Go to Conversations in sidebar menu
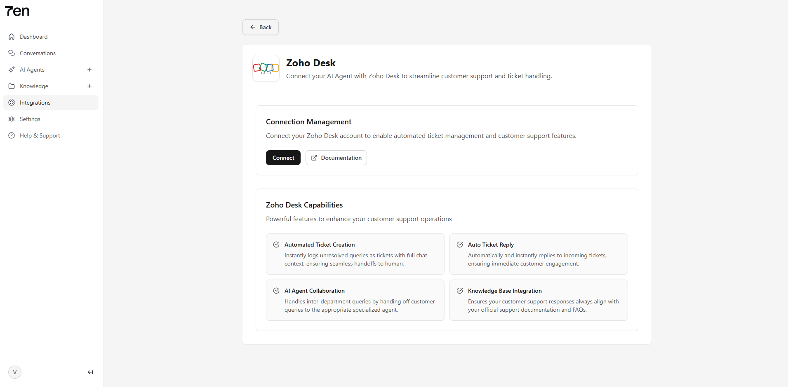Viewport: 788px width, 387px height. pos(38,53)
